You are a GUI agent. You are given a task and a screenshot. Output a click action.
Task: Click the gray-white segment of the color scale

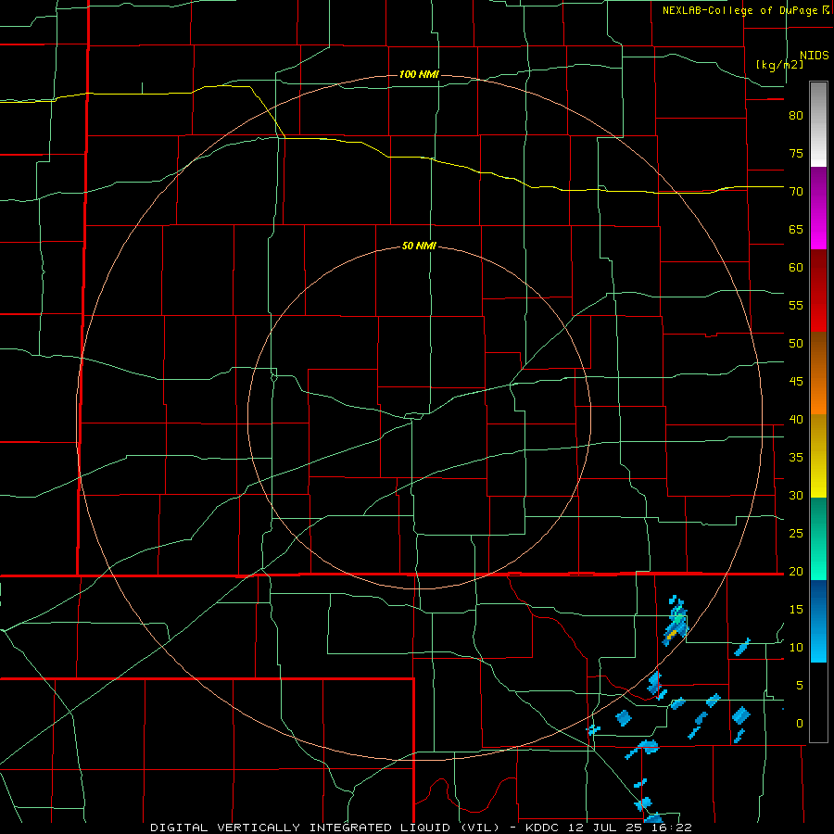818,124
